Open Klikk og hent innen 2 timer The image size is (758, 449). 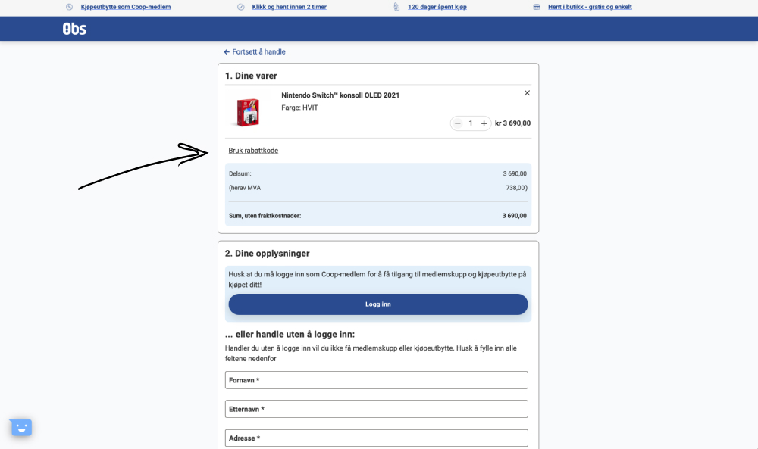(288, 7)
